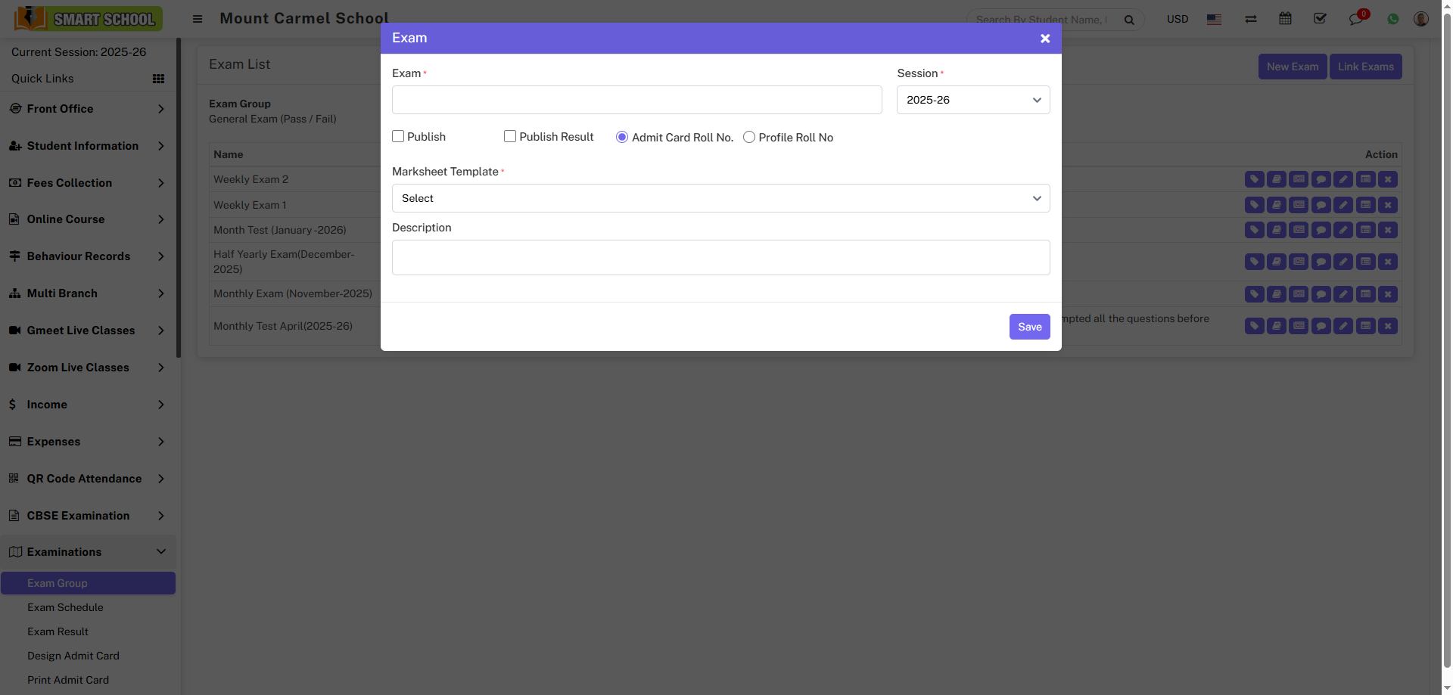Go to Design Admit Card menu item
This screenshot has height=695, width=1453.
click(x=73, y=656)
